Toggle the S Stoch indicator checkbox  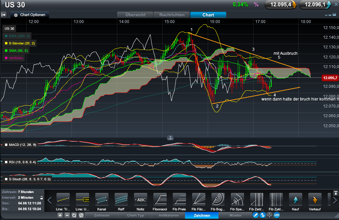pos(6,179)
